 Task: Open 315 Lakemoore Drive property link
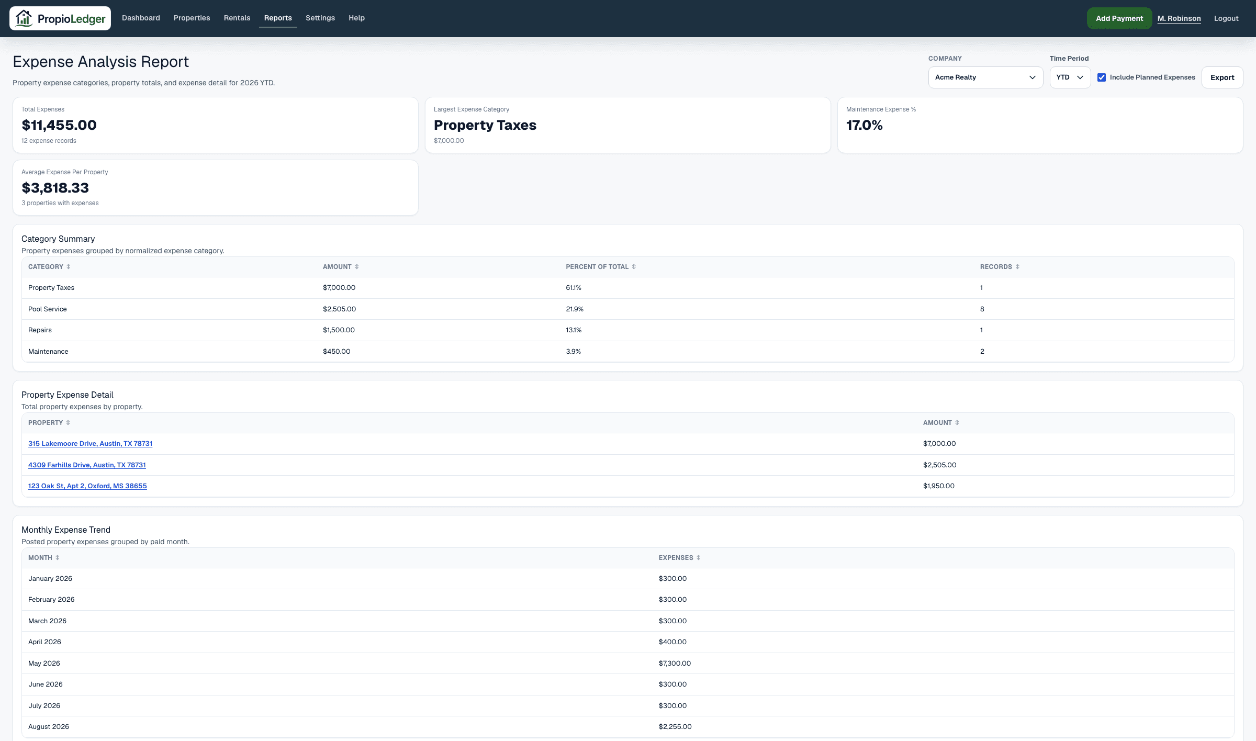[x=90, y=444]
